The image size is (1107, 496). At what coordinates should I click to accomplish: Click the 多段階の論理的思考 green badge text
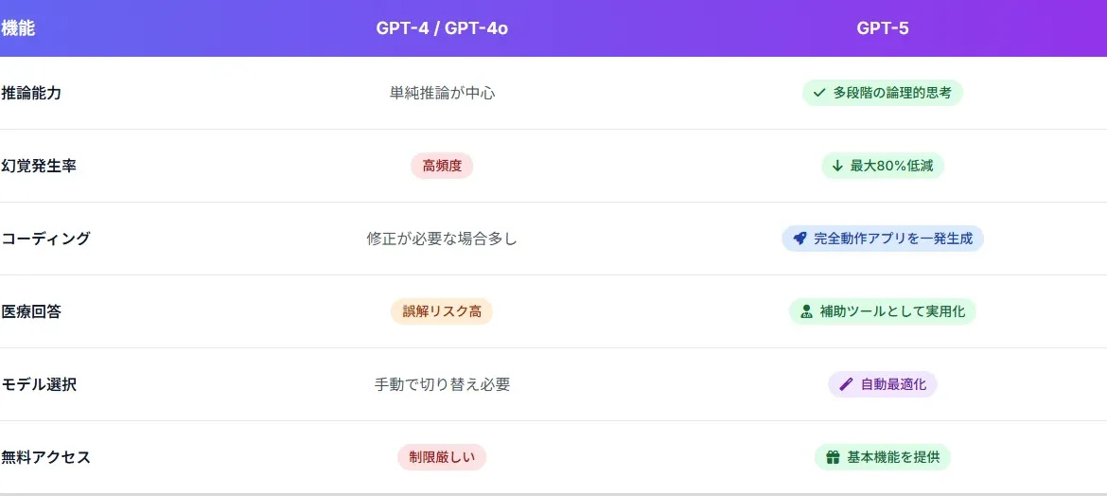click(892, 93)
